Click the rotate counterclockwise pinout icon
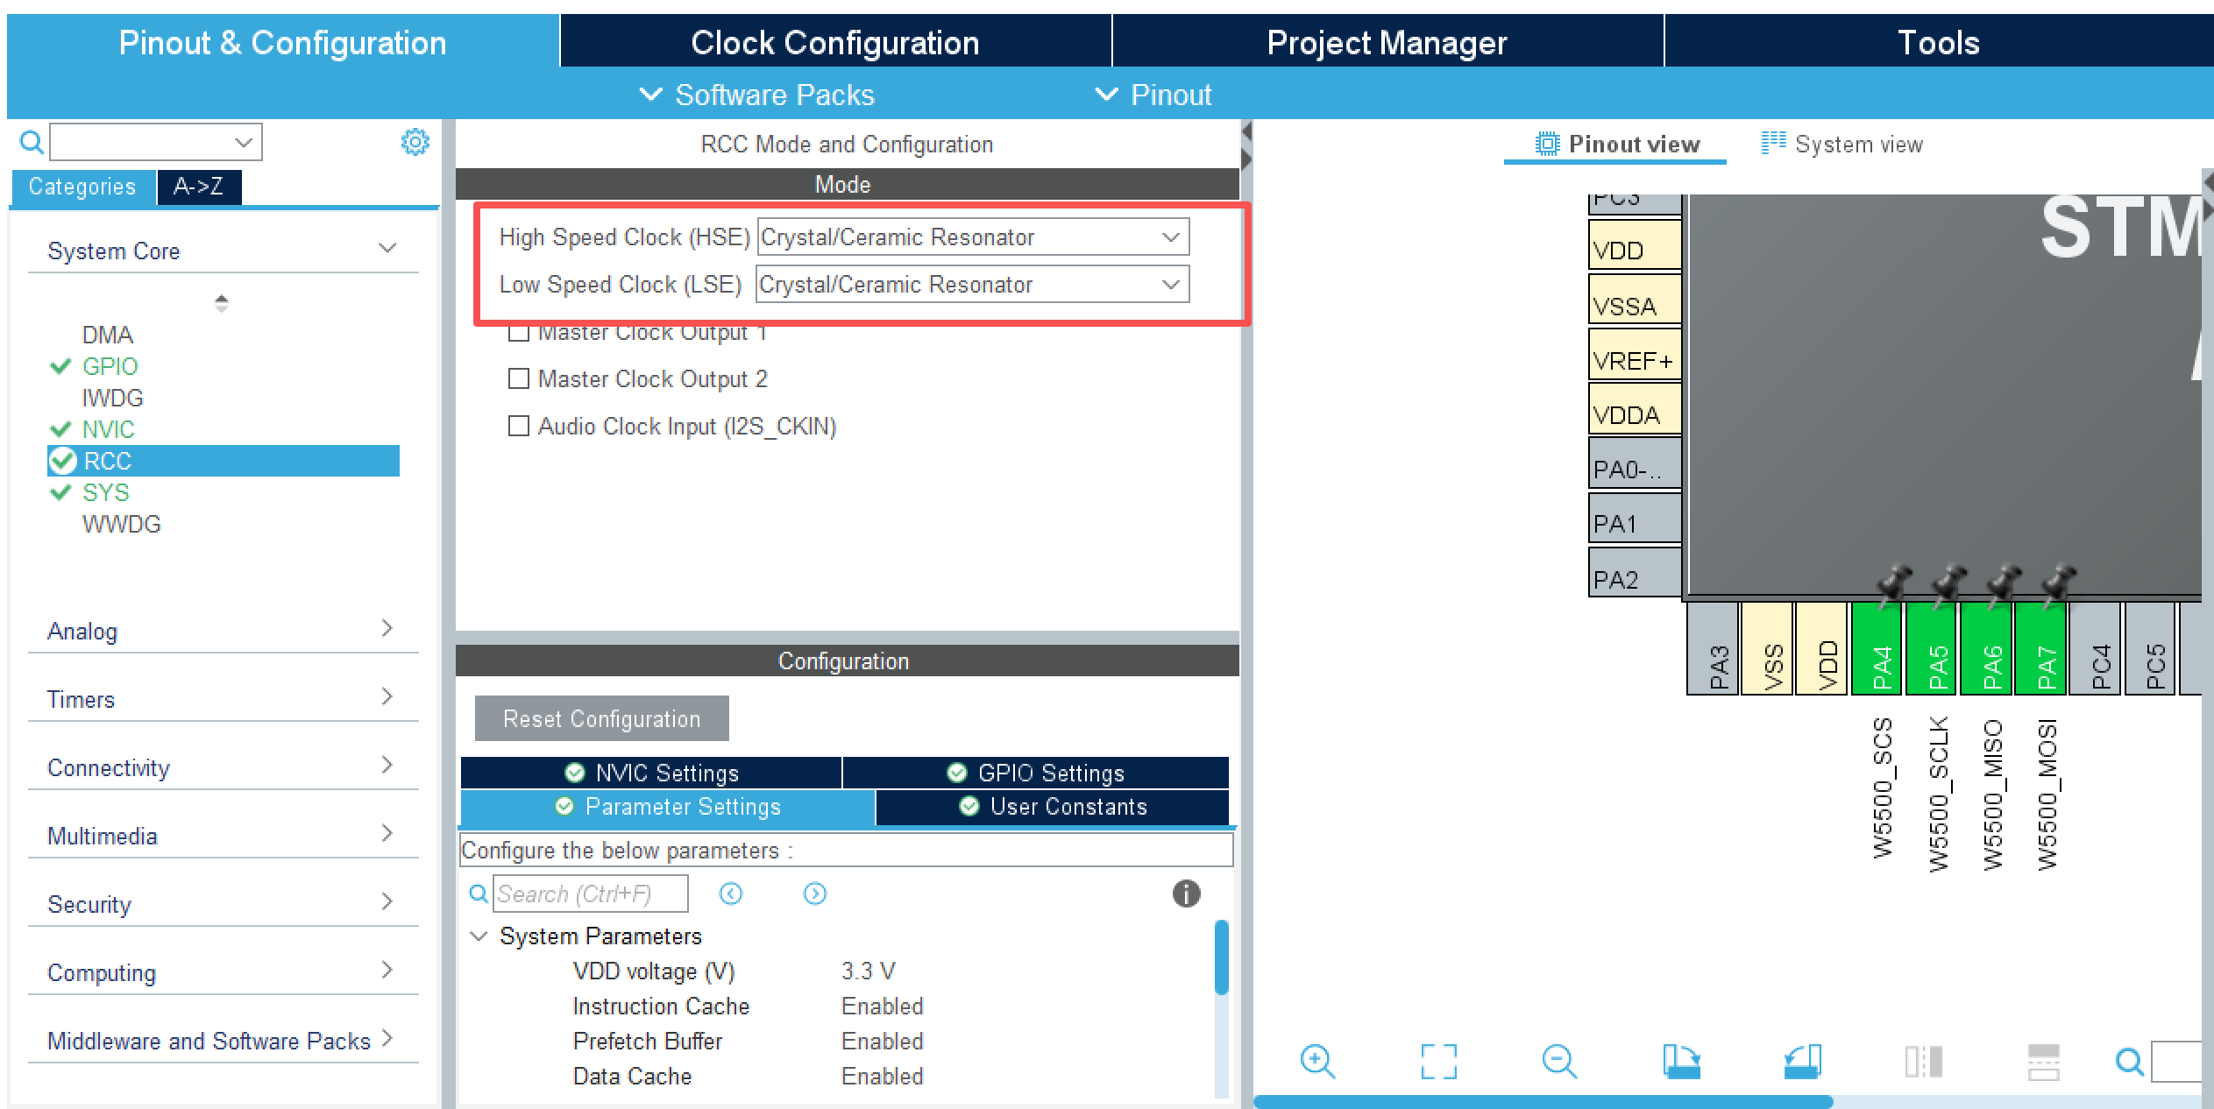The height and width of the screenshot is (1109, 2214). (1802, 1061)
